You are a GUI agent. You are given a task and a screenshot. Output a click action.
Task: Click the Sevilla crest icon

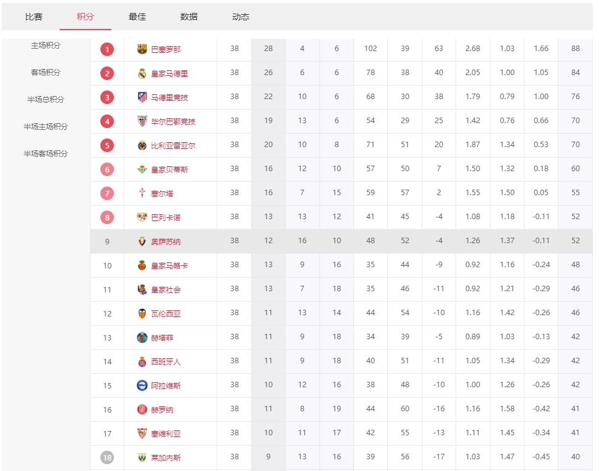142,433
